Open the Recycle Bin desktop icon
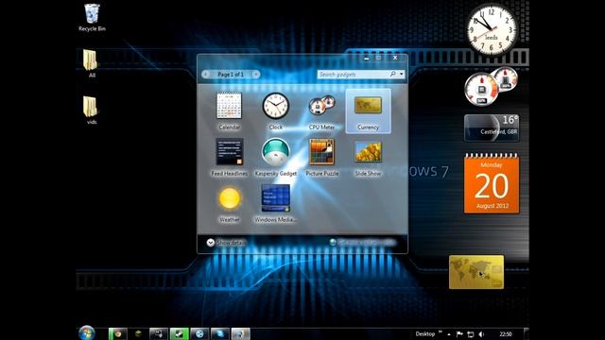The image size is (605, 340). [92, 18]
